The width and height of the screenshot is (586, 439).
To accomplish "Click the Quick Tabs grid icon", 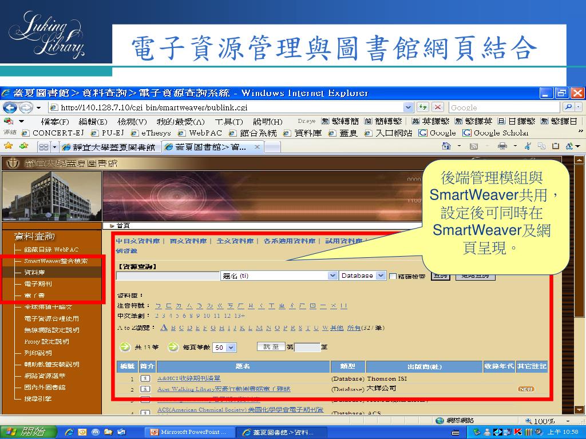I will (x=43, y=147).
